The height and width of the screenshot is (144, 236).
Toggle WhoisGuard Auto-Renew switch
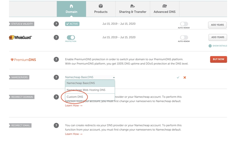(184, 37)
